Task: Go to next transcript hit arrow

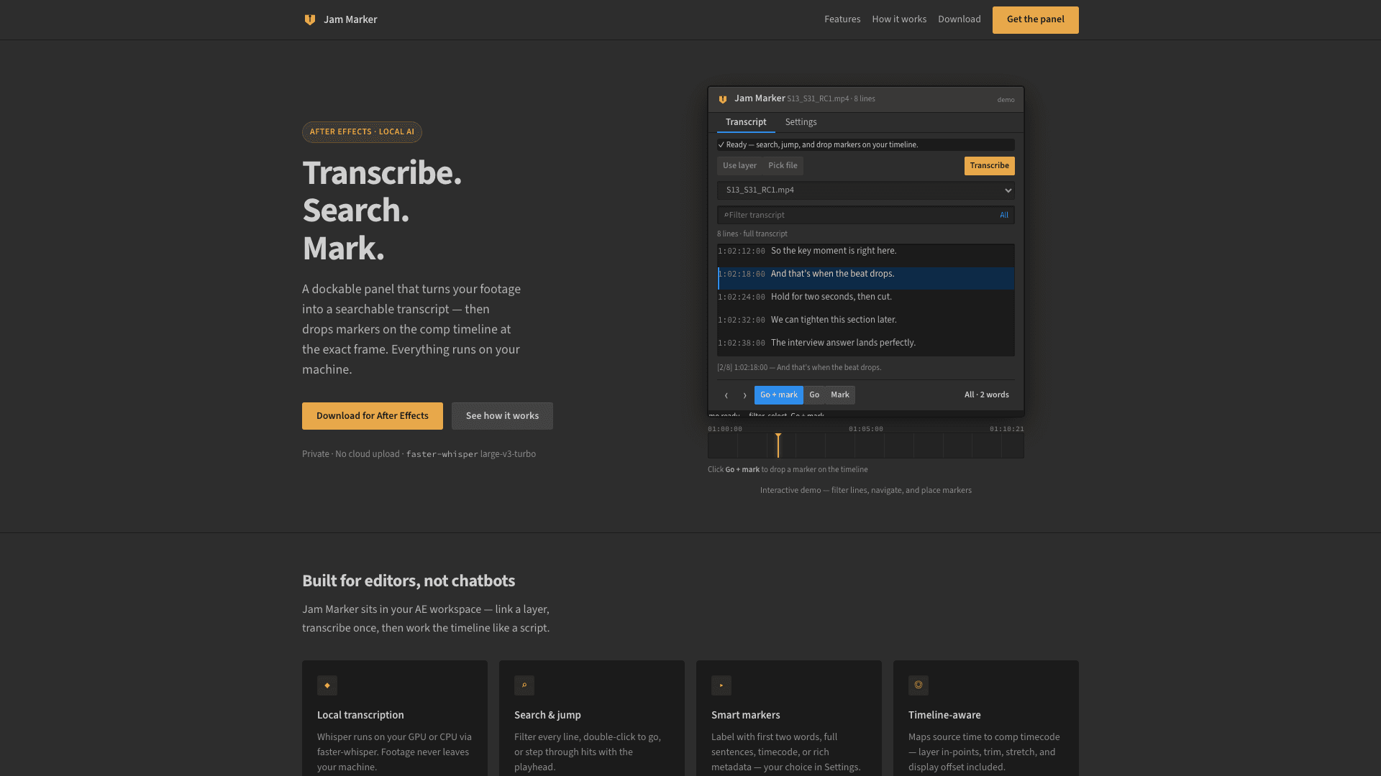Action: click(x=744, y=395)
